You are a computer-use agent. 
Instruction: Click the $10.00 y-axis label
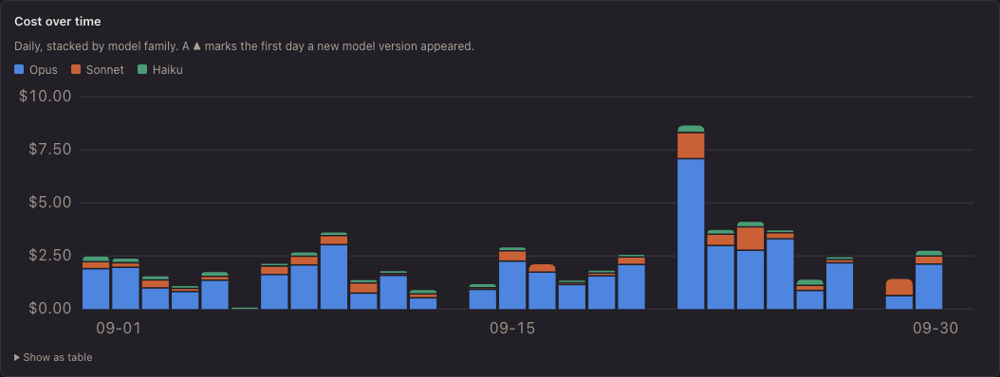pos(45,97)
